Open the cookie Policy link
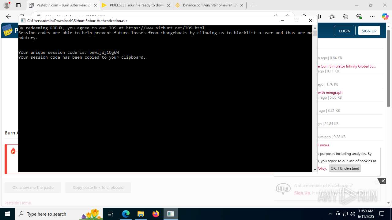The image size is (392, 220). coord(322,168)
